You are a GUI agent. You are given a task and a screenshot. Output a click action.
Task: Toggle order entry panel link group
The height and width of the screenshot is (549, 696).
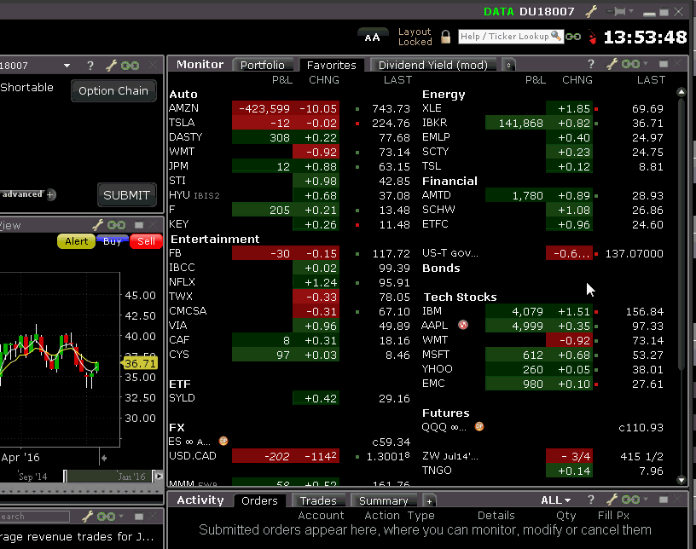click(x=130, y=66)
